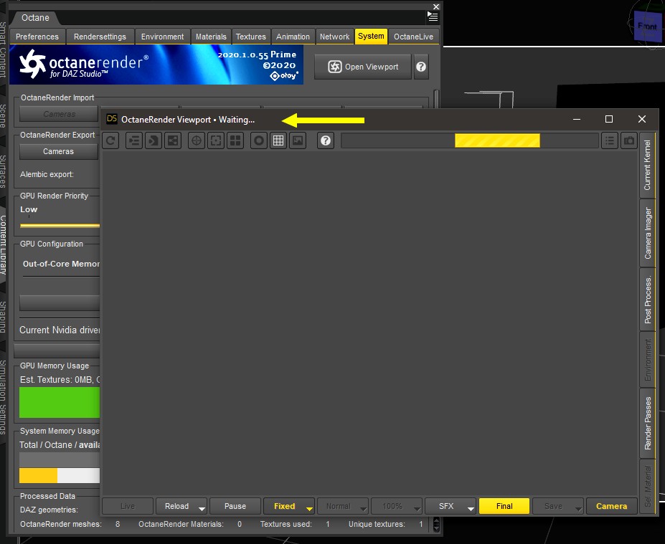Click the DS icon in viewport title bar
The width and height of the screenshot is (665, 544).
(111, 119)
